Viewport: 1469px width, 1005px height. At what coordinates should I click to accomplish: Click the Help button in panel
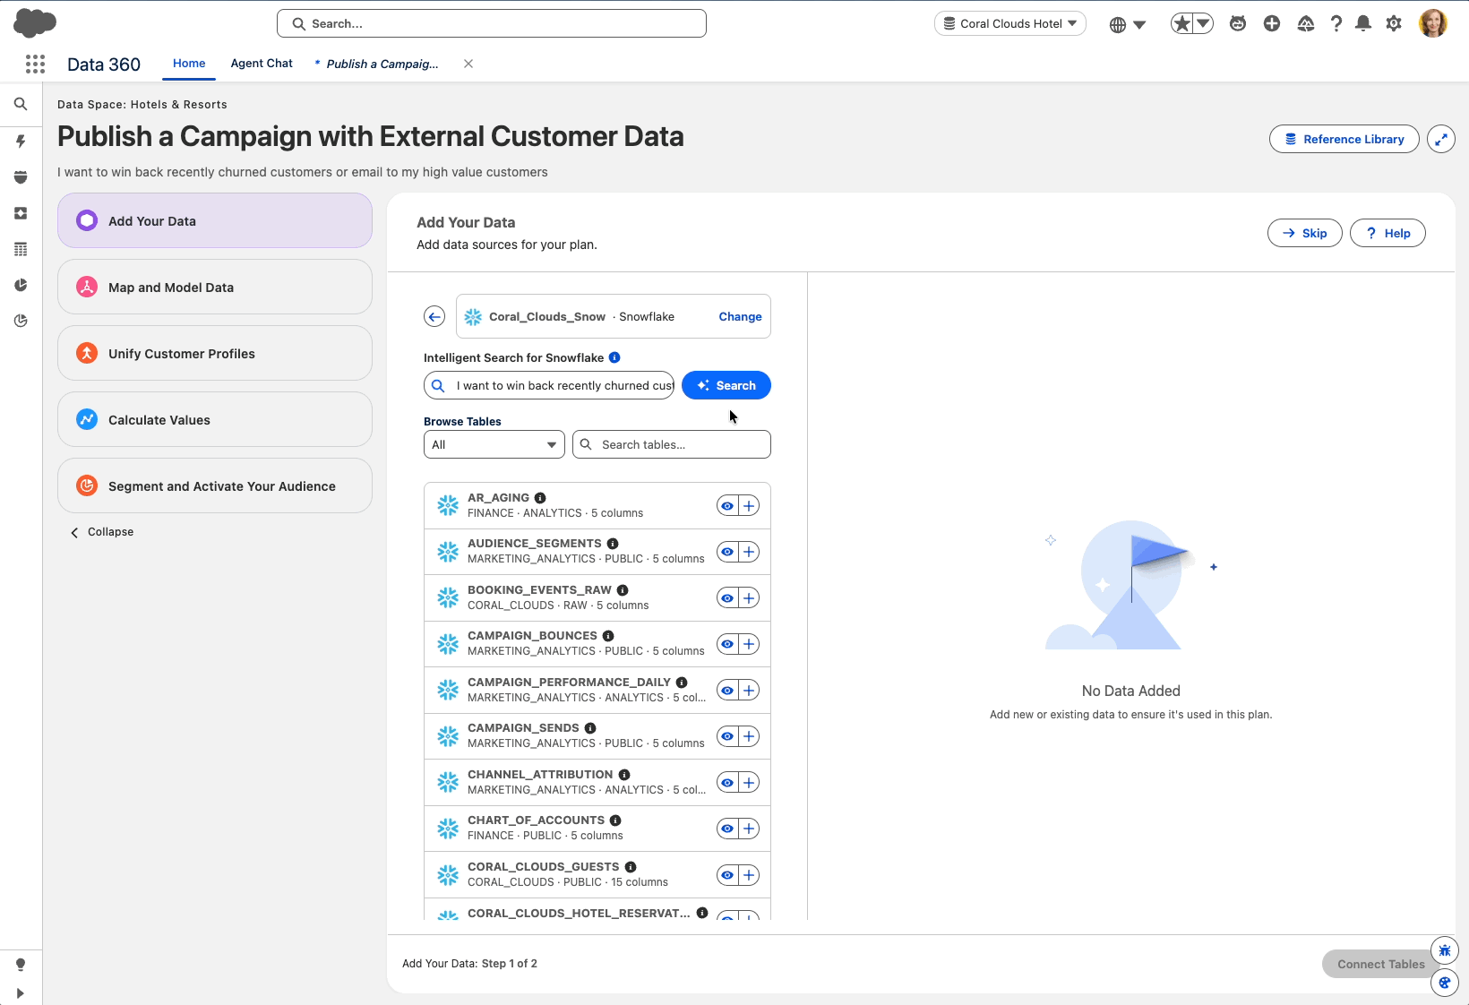point(1387,233)
